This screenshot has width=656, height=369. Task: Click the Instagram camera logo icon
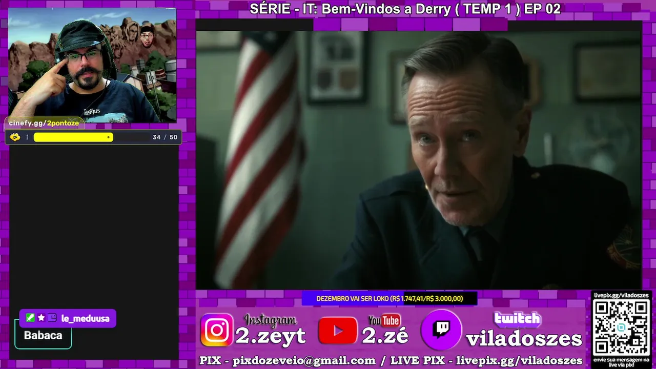coord(217,330)
